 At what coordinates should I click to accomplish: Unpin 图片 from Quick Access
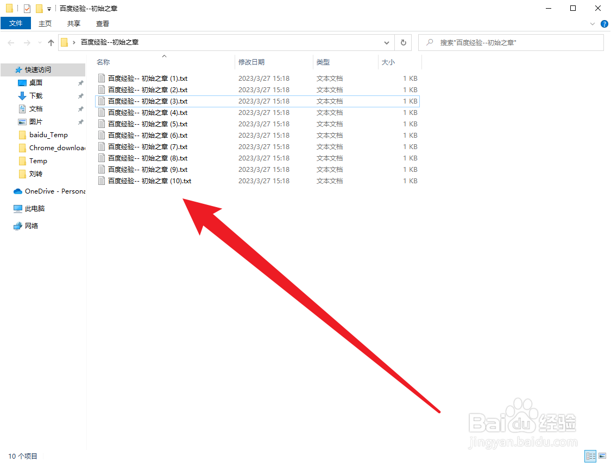click(x=80, y=121)
